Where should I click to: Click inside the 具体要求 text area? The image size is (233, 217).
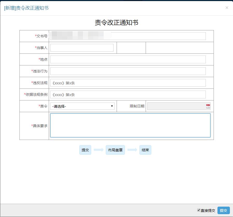click(x=130, y=125)
